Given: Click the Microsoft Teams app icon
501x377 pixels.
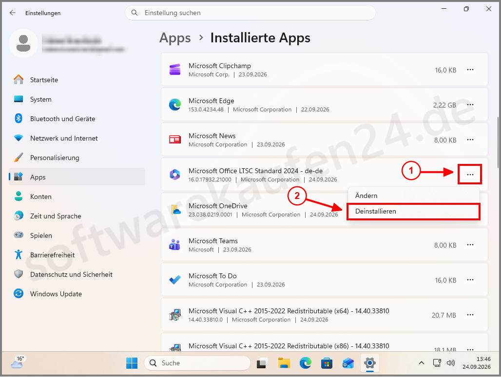Looking at the screenshot, I should (x=175, y=245).
